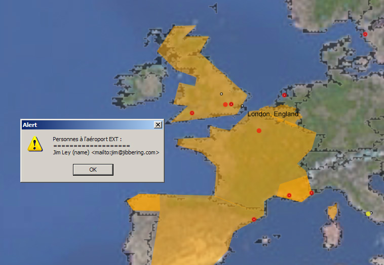384x265 pixels.
Task: Click the white dot marker in central Britain
Action: (221, 94)
